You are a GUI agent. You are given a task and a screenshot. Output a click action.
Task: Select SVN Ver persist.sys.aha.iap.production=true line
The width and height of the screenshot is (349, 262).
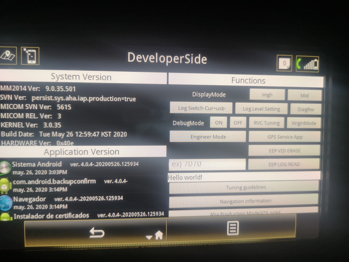(68, 98)
